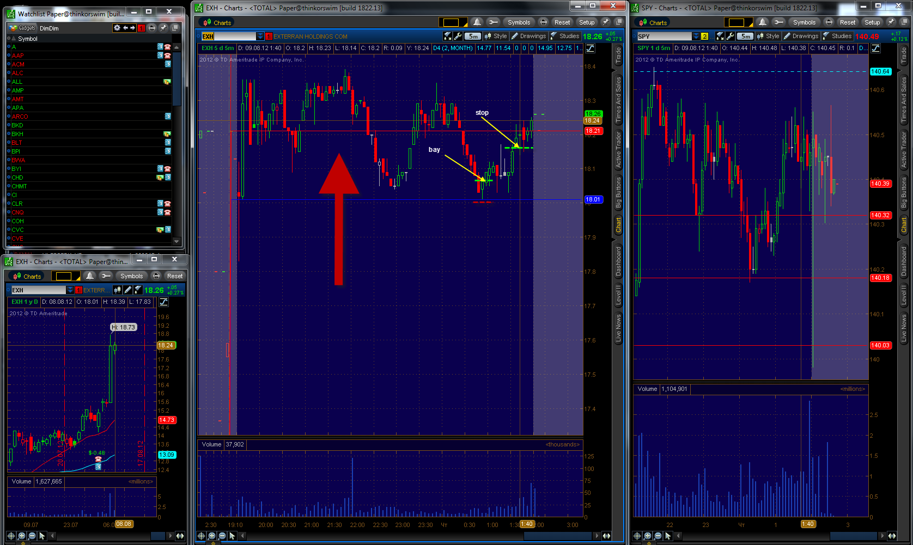This screenshot has height=545, width=913.
Task: Open the Gadgets menu in Watchlist window
Action: point(22,28)
